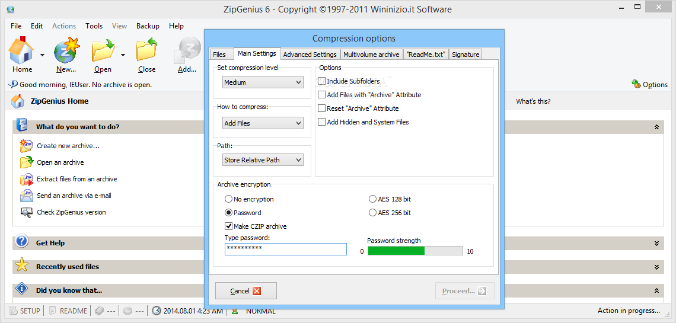
Task: Click the ZipGenius title bar app icon
Action: coord(11,9)
